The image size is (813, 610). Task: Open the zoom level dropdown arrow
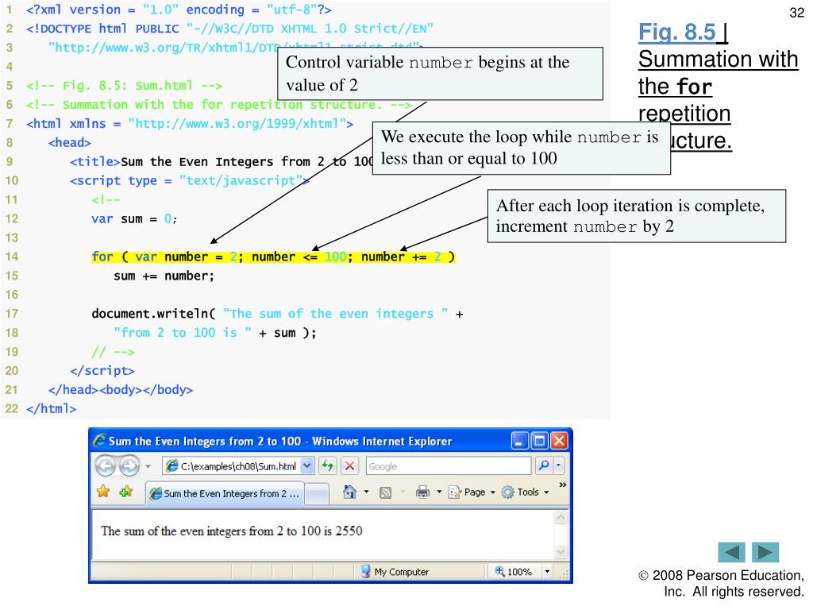tap(547, 572)
